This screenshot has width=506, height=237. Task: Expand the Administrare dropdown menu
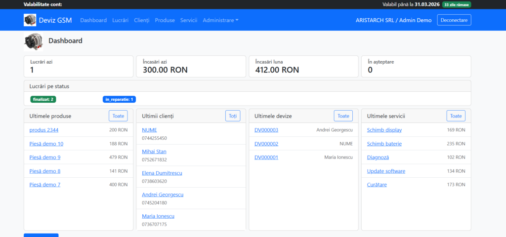click(220, 20)
